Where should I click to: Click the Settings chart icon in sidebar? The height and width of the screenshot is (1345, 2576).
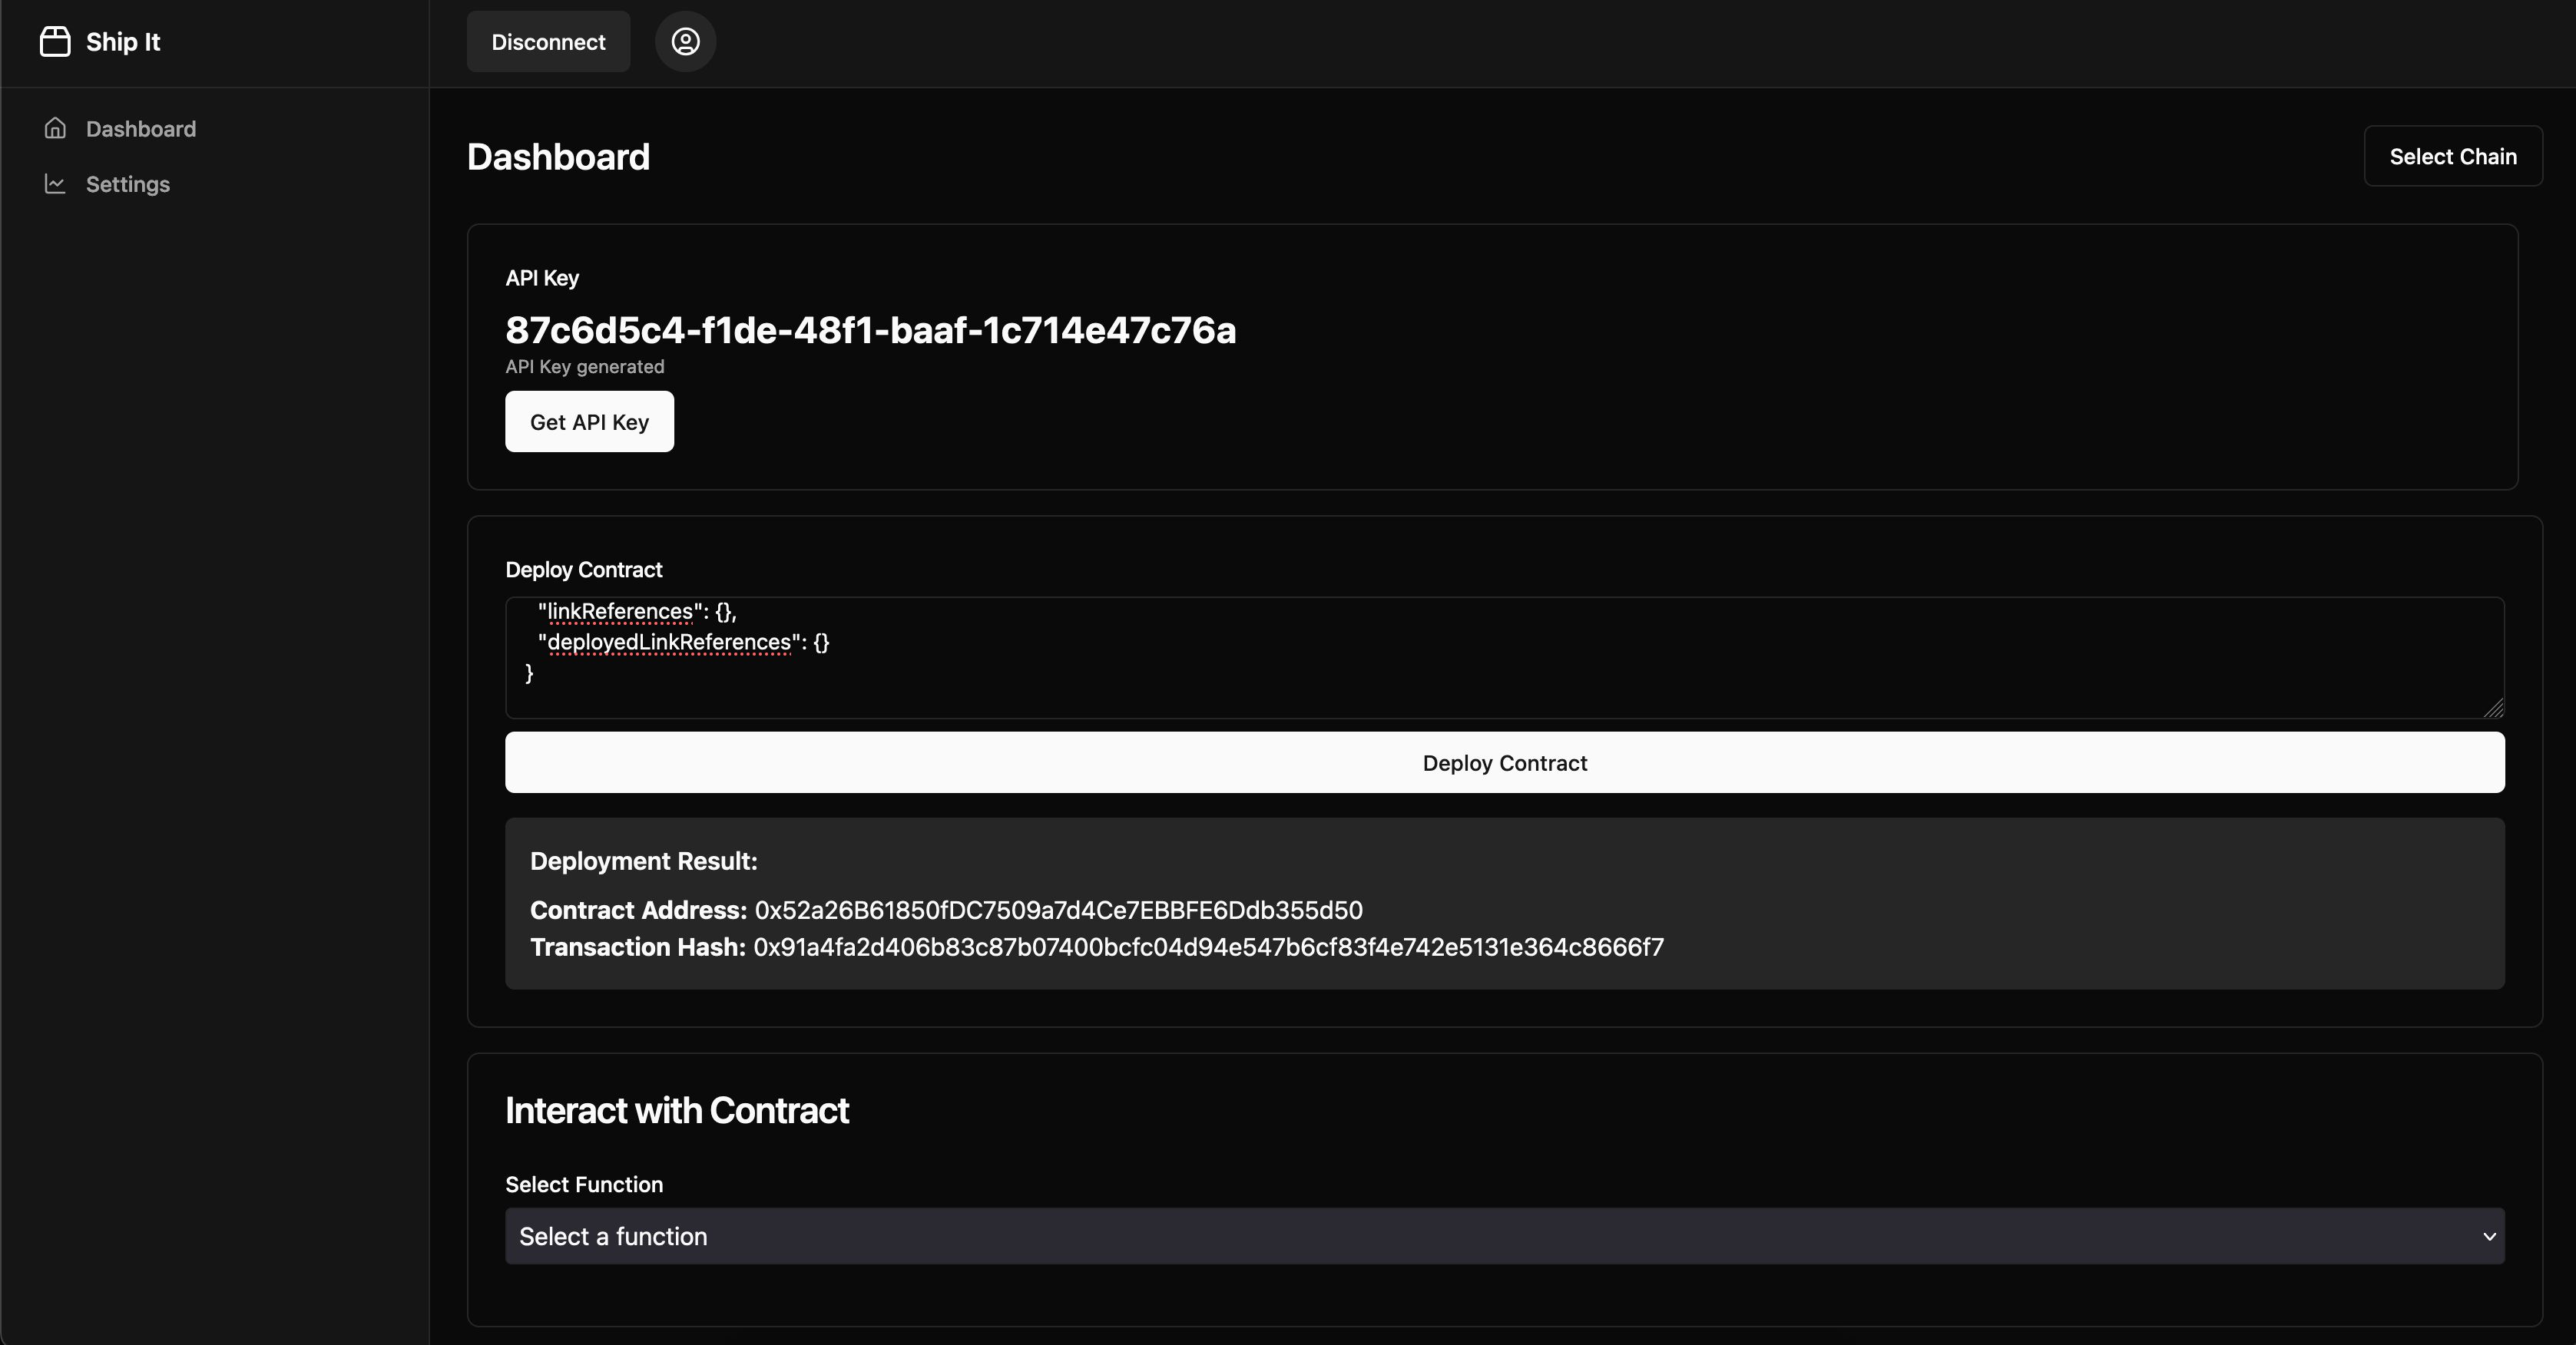(55, 184)
